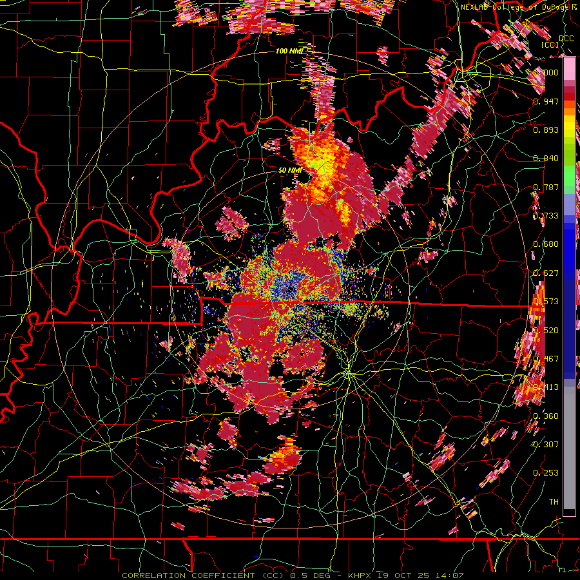Click the 'TH' threshold label in legend

click(554, 502)
